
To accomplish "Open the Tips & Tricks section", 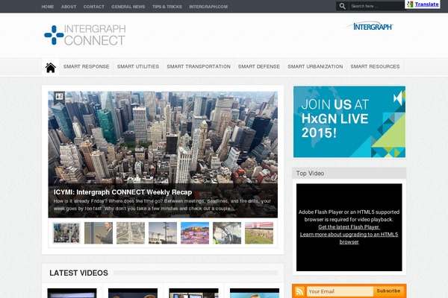I will click(x=167, y=7).
